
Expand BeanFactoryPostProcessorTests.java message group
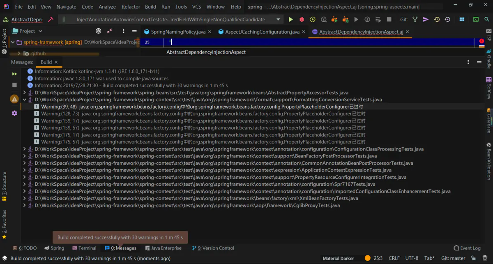pyautogui.click(x=24, y=156)
